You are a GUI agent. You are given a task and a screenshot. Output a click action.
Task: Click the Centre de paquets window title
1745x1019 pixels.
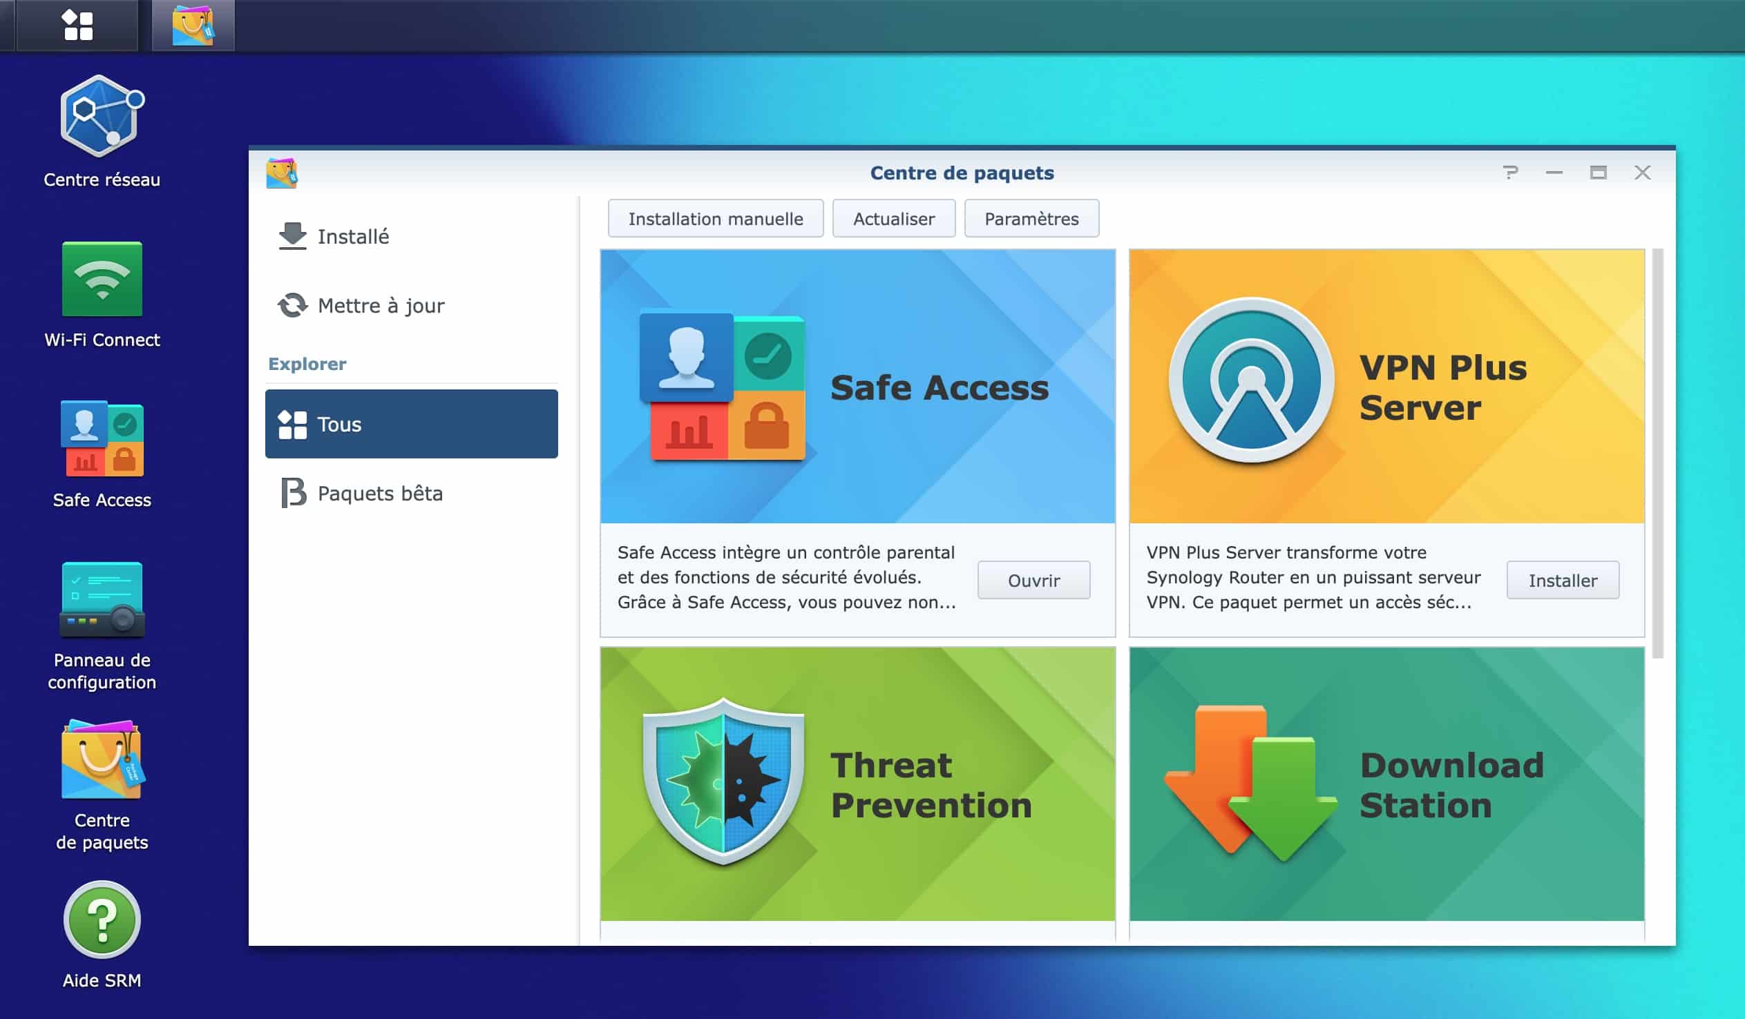point(962,173)
